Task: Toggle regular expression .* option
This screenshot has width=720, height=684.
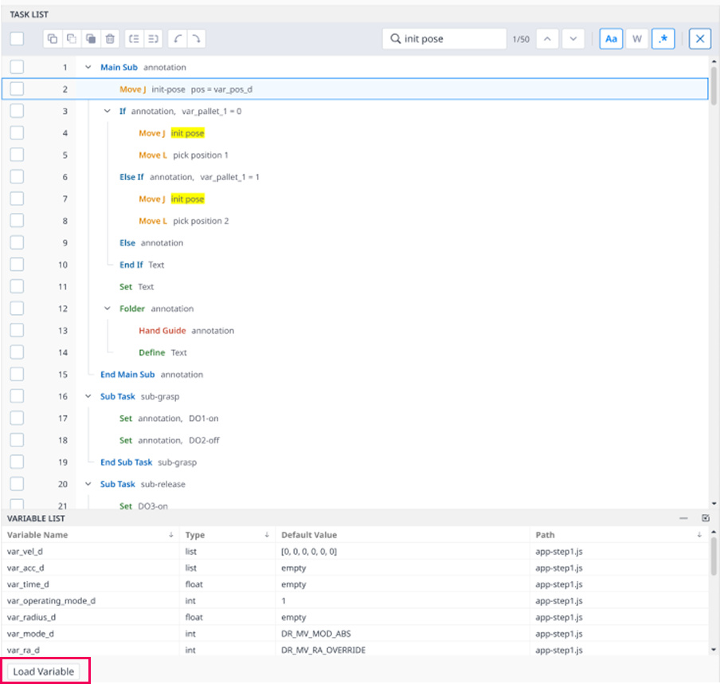Action: click(x=663, y=38)
